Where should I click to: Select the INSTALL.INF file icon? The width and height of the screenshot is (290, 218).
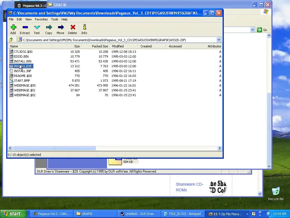[11, 71]
